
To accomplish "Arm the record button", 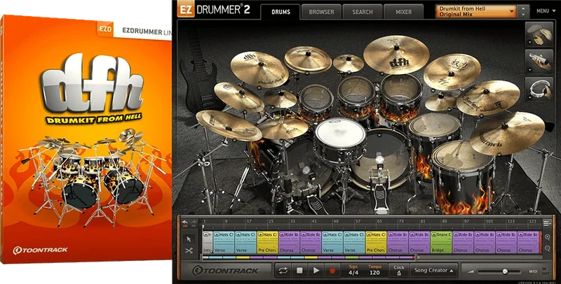I will (332, 271).
